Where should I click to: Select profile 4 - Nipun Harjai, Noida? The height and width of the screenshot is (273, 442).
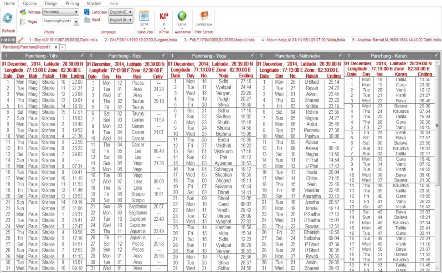pos(303,40)
